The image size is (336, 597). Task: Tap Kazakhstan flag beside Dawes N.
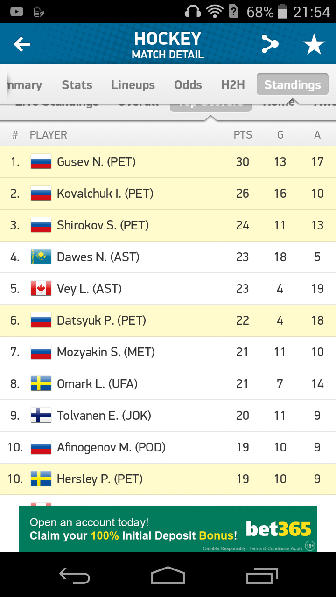tap(41, 257)
